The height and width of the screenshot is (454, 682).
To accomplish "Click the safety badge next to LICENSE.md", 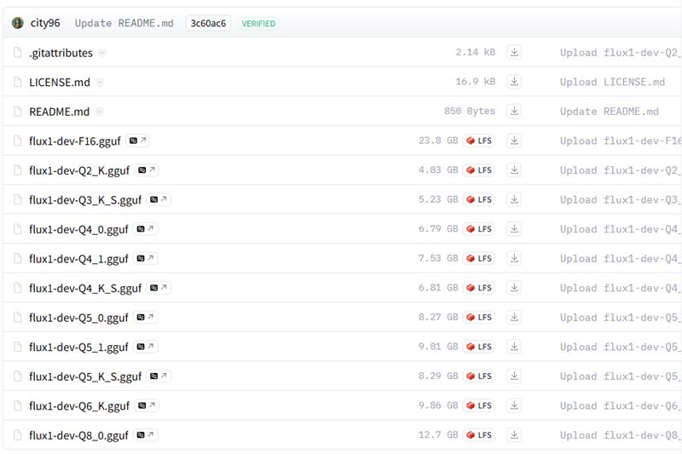I will (x=100, y=82).
